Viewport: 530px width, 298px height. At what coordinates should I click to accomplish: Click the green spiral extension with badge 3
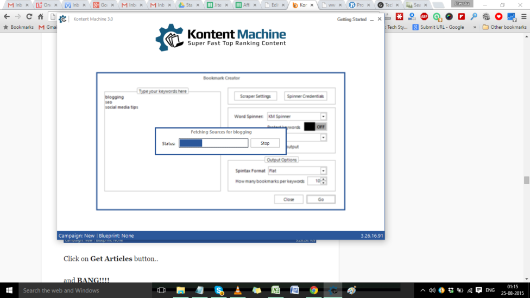437,16
